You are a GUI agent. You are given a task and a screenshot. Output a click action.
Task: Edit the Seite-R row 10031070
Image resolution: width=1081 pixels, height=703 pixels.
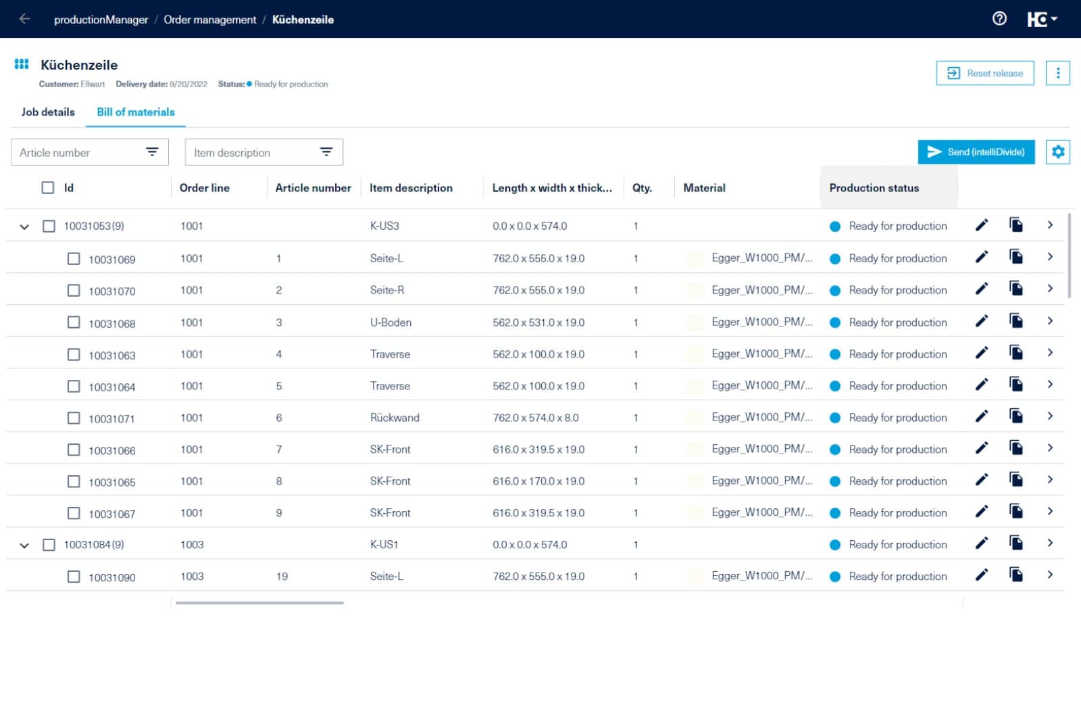(x=982, y=289)
